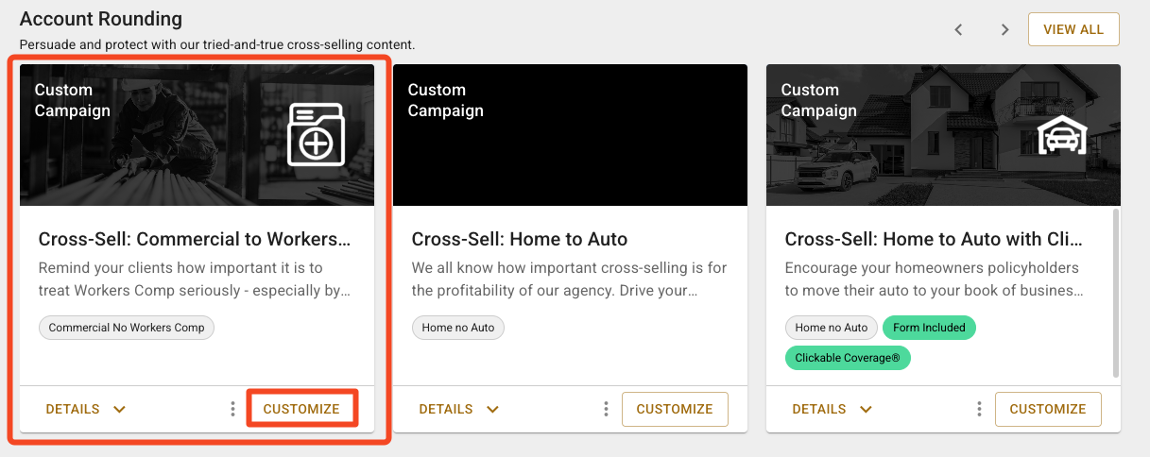Expand Details on Commercial to Workers Comp card
The height and width of the screenshot is (457, 1150).
(86, 409)
